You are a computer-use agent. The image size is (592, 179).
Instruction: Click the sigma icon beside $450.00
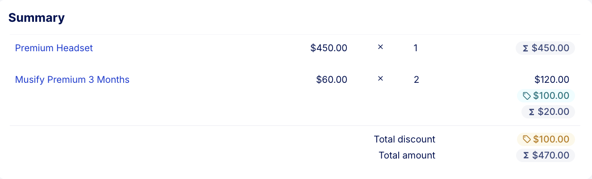tap(525, 48)
